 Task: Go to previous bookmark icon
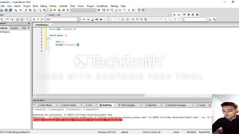click(x=189, y=15)
